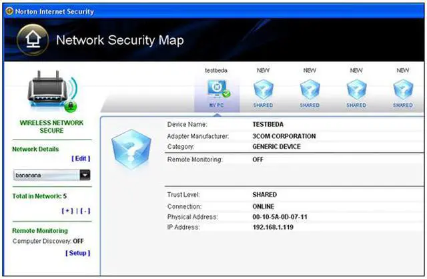Image resolution: width=427 pixels, height=279 pixels.
Task: Select the first NEW shared device icon
Action: pos(263,91)
